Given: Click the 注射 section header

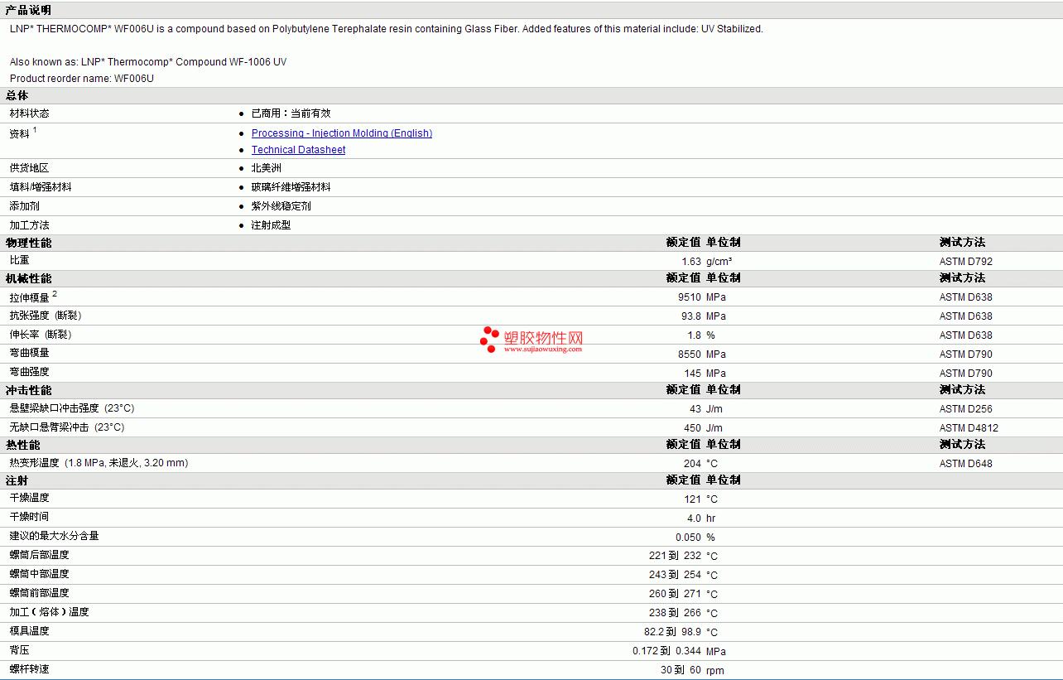Looking at the screenshot, I should click(17, 480).
